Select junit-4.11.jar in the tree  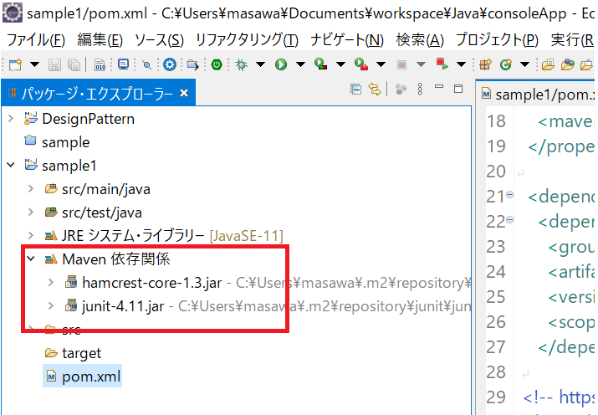click(123, 306)
